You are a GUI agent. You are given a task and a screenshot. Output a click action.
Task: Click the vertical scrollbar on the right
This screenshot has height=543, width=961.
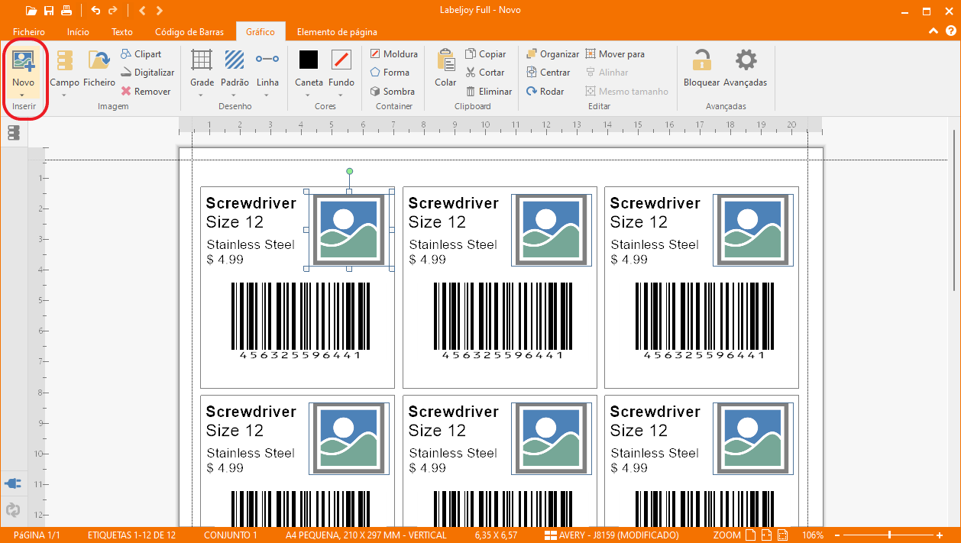[953, 210]
